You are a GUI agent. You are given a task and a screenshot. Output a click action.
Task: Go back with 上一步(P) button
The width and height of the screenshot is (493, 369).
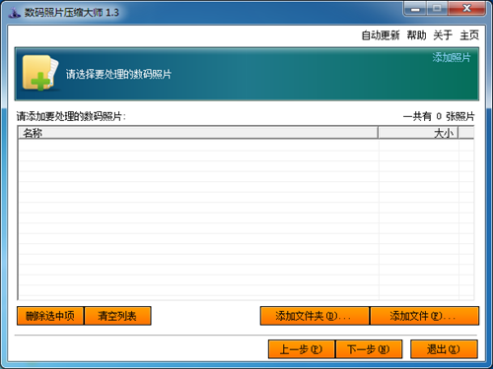pos(302,349)
